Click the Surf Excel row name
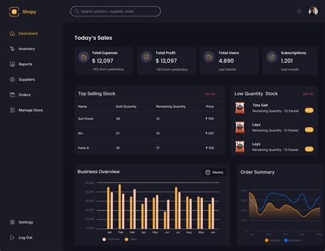 86,119
